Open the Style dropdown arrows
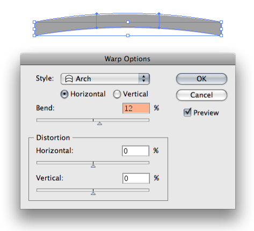This screenshot has height=231, width=254. [144, 78]
